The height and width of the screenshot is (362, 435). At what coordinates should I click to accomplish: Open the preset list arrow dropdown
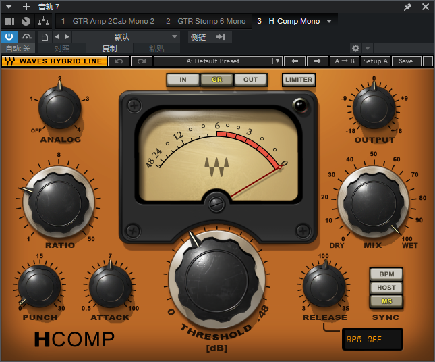coord(277,61)
